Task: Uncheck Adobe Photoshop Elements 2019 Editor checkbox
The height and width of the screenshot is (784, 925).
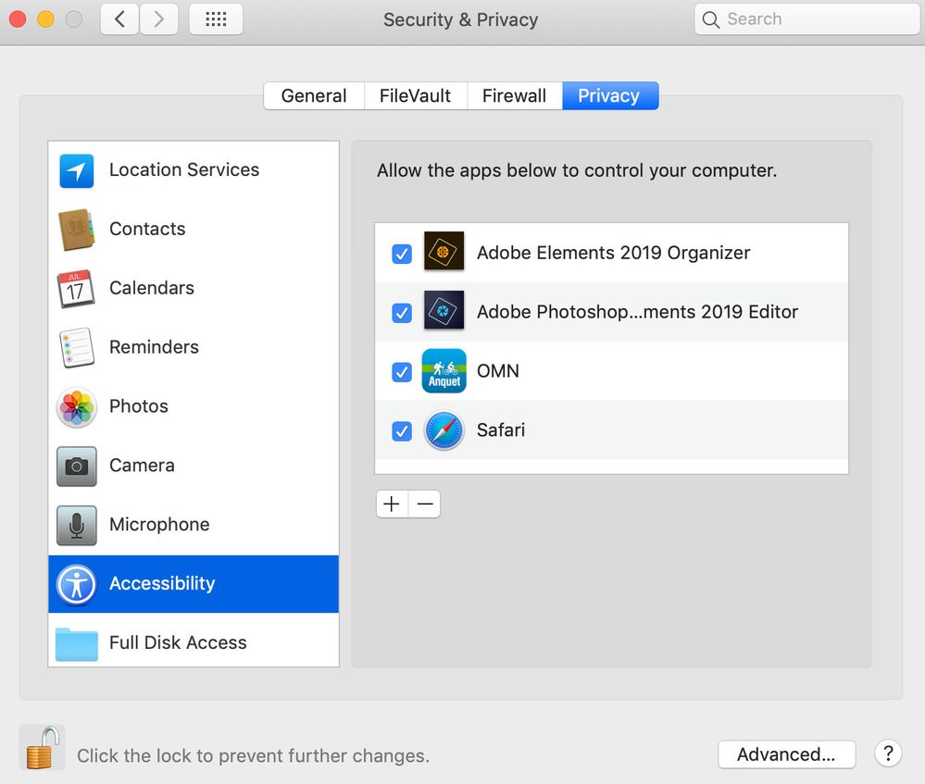Action: 402,313
